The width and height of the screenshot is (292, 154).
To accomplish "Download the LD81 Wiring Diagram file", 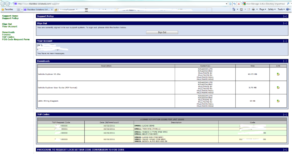I will click(278, 101).
